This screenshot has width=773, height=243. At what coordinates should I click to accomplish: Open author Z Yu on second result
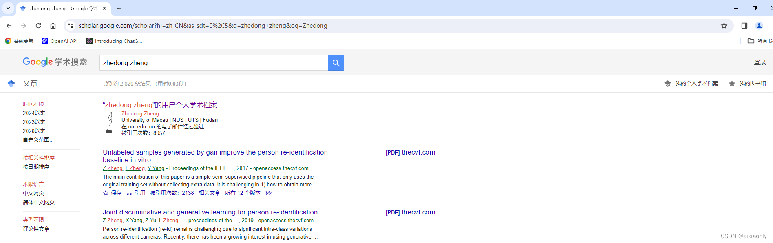coord(151,220)
